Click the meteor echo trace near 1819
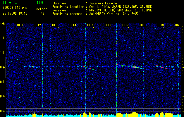Screen dimensions: 184x117 tap(162, 67)
